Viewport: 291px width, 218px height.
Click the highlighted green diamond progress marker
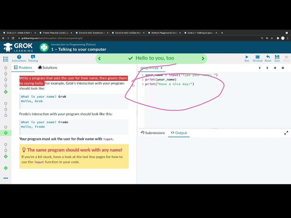[x=6, y=133]
